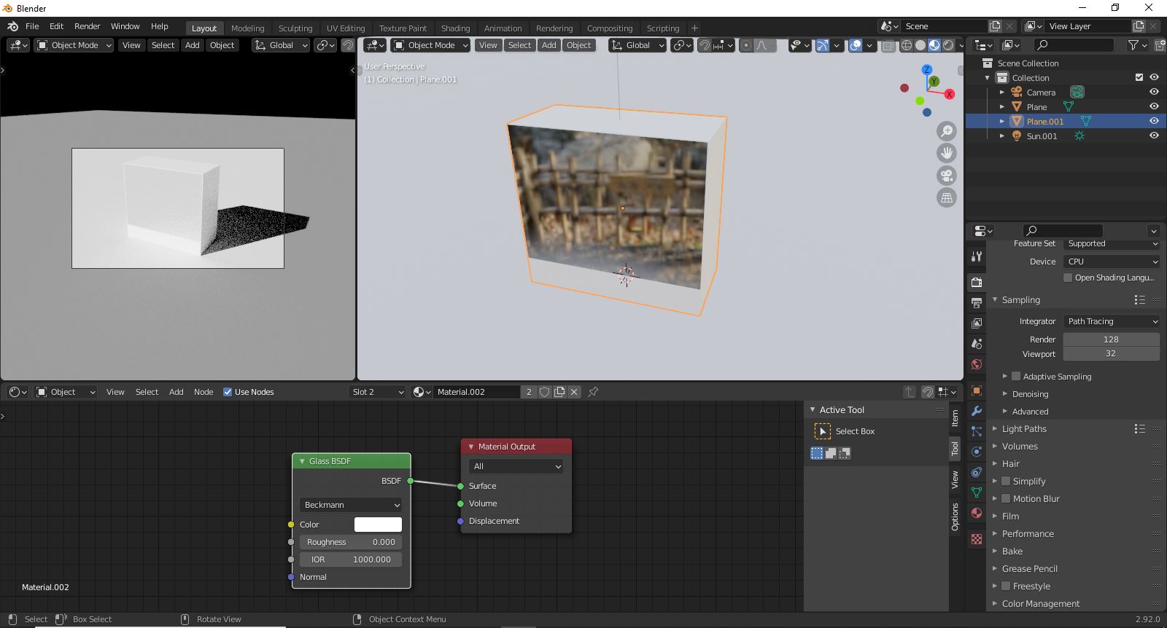Click the pan view hand gizmo
This screenshot has height=628, width=1167.
point(947,153)
